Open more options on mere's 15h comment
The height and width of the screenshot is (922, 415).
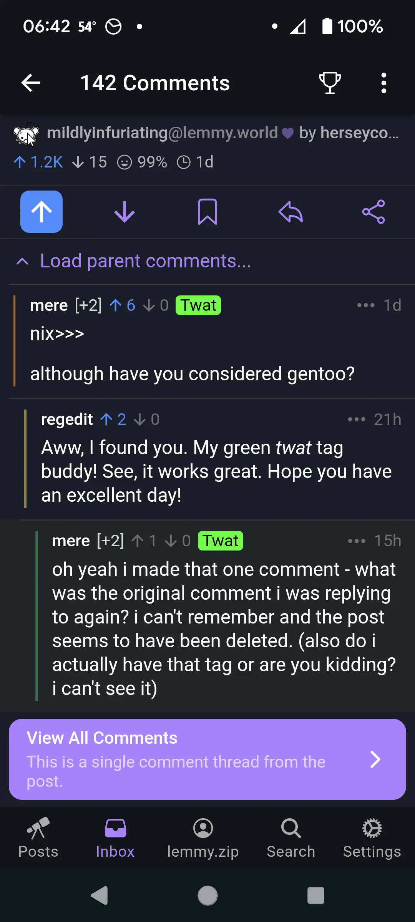tap(356, 541)
